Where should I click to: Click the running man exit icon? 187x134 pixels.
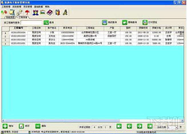click(65, 13)
